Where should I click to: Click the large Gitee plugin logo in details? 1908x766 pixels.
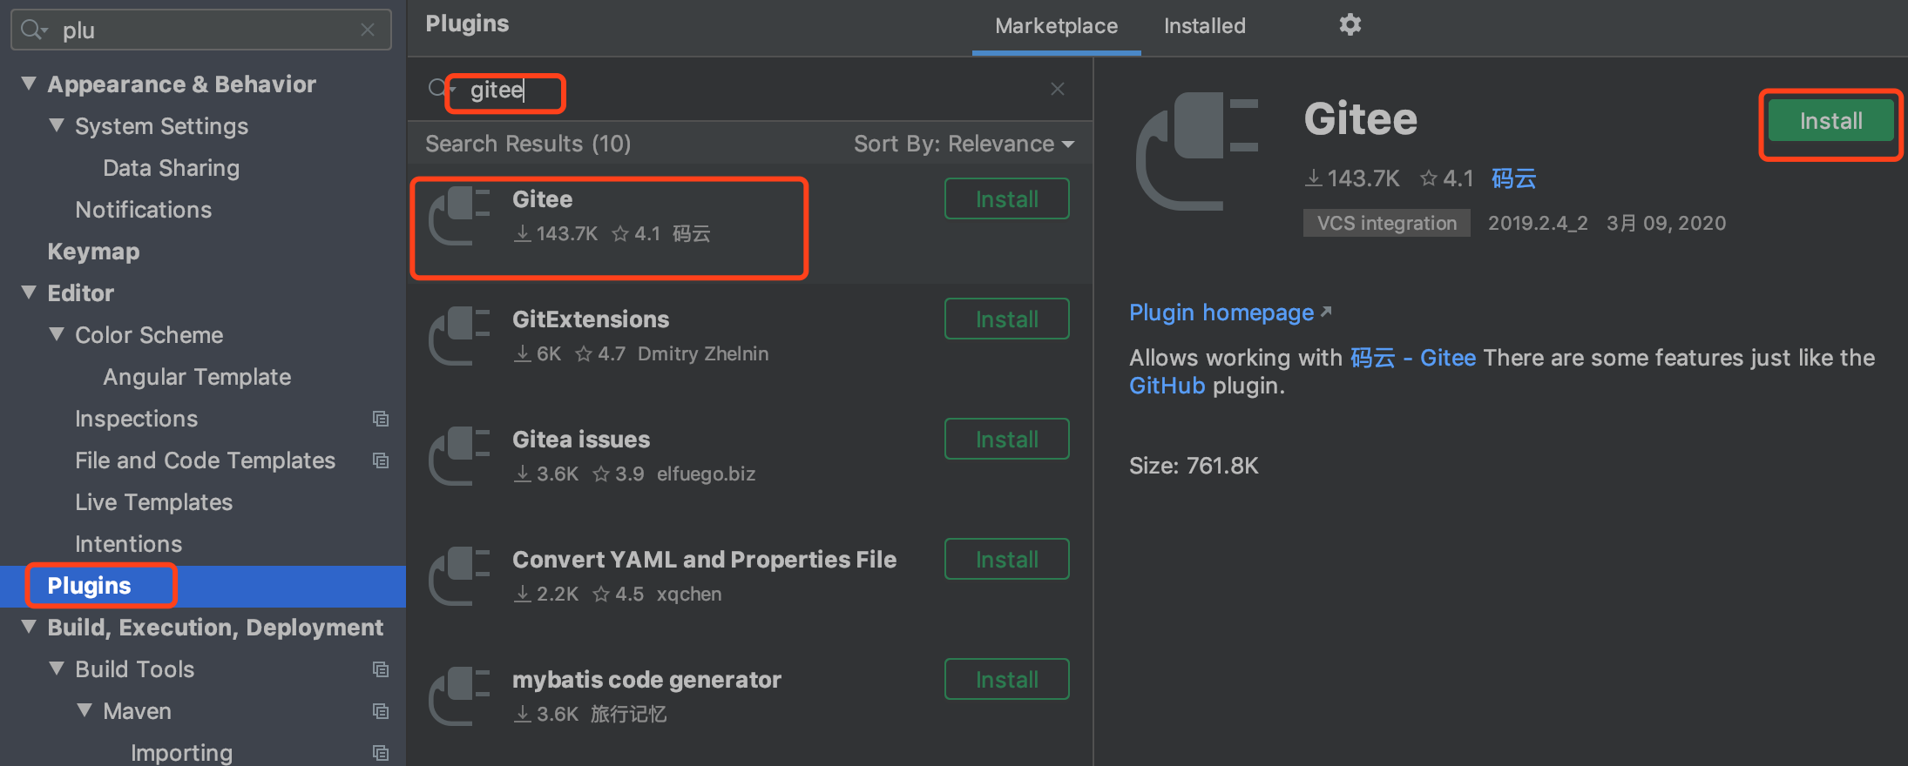(x=1197, y=151)
